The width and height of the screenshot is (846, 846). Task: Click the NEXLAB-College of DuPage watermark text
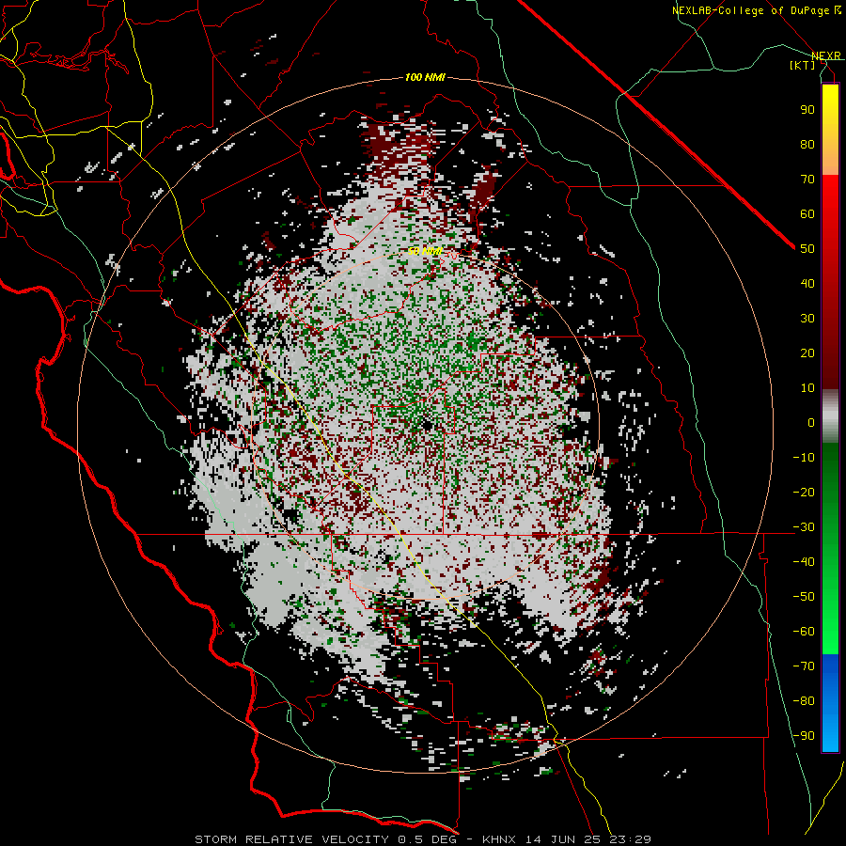757,10
